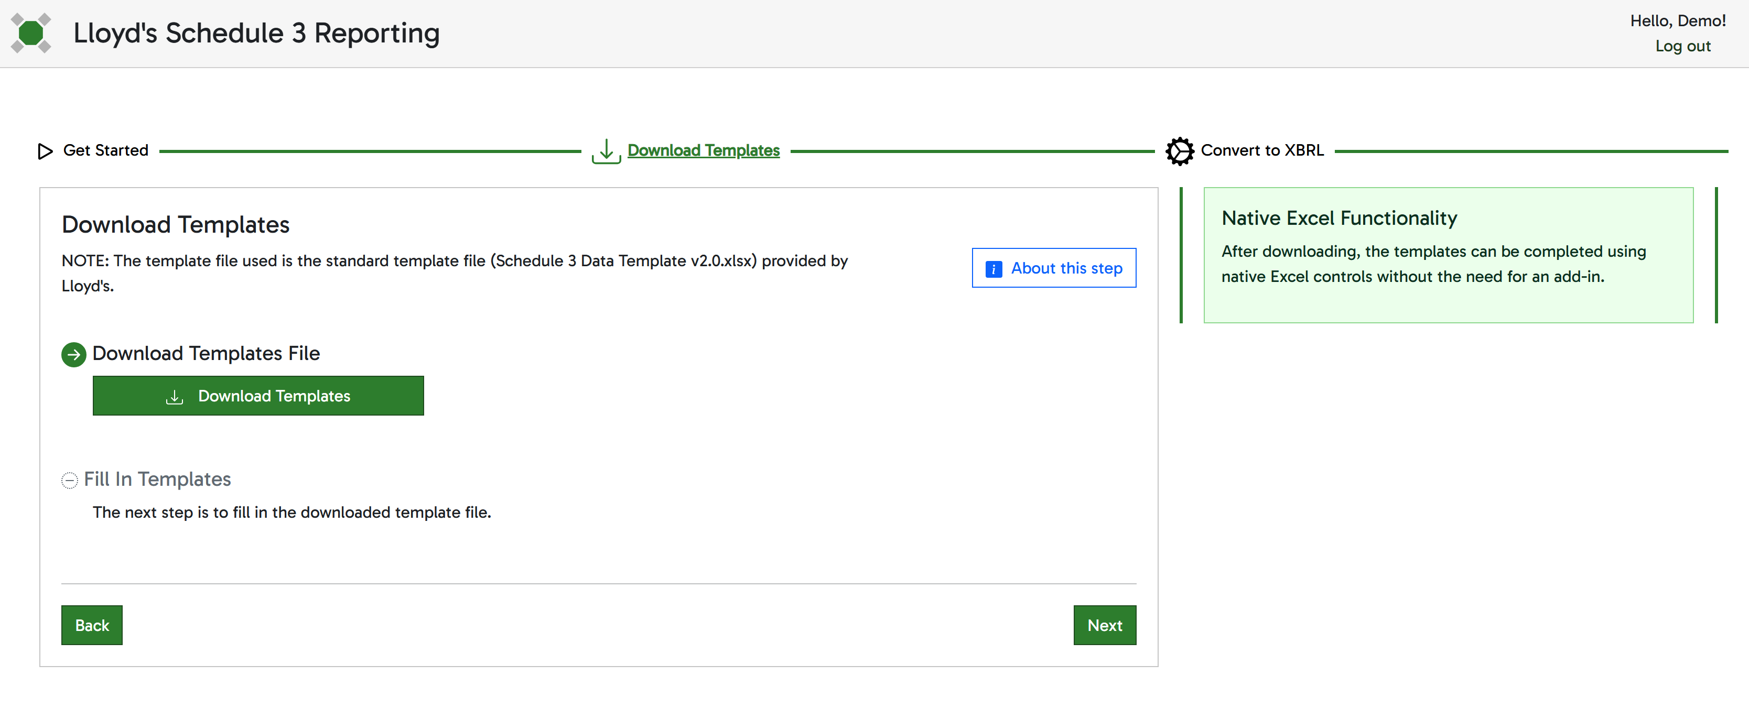
Task: Proceed using the Next button
Action: pos(1104,625)
